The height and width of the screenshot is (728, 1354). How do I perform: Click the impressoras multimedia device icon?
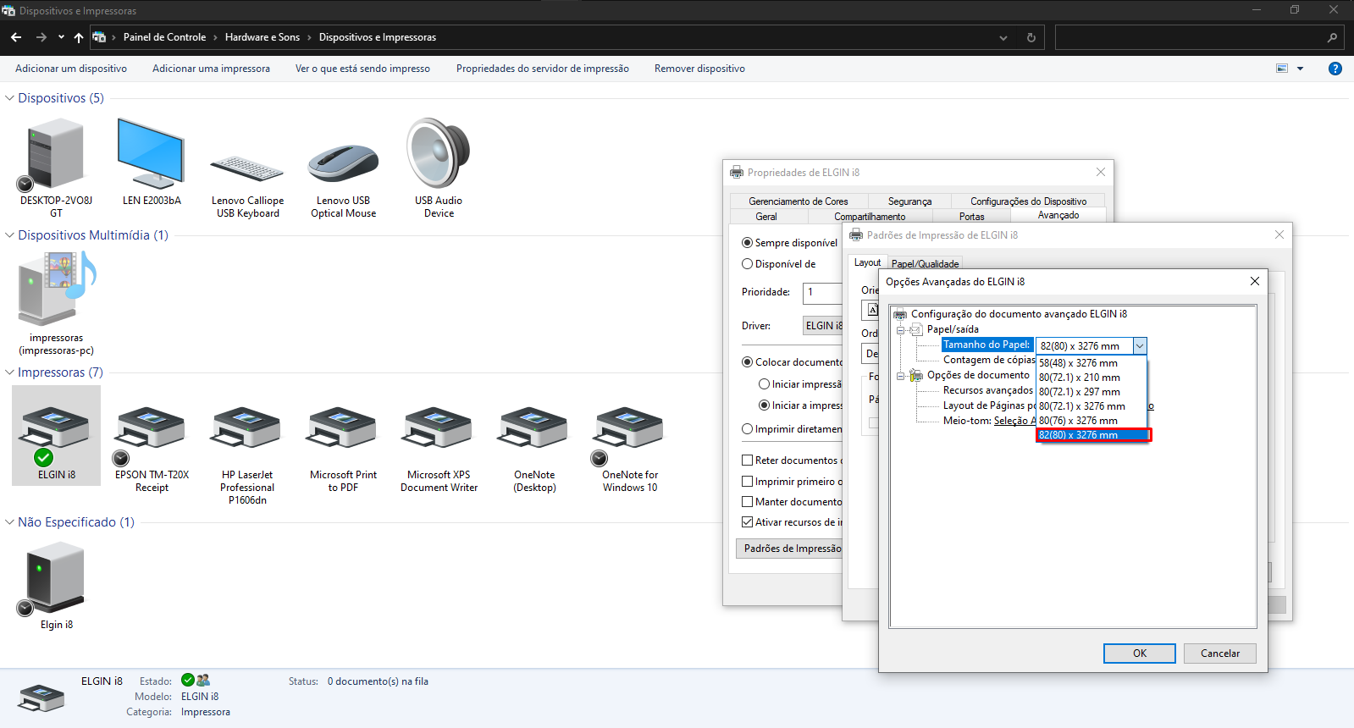click(57, 291)
